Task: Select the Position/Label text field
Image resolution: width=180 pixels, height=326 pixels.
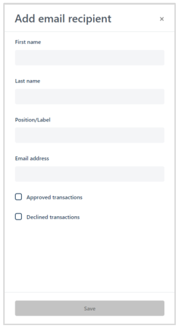Action: (x=90, y=135)
